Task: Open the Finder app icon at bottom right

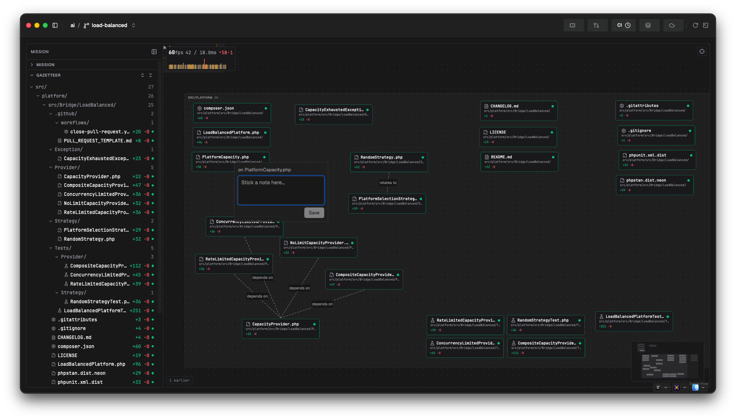Action: (x=695, y=387)
